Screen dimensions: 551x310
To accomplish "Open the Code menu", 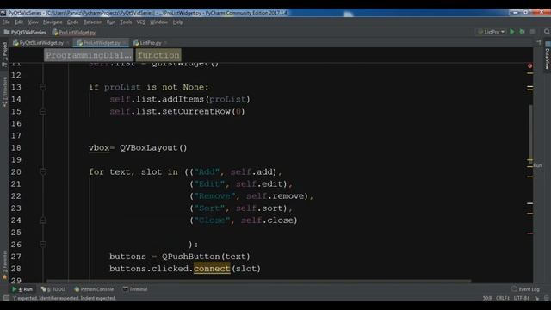I will point(72,22).
